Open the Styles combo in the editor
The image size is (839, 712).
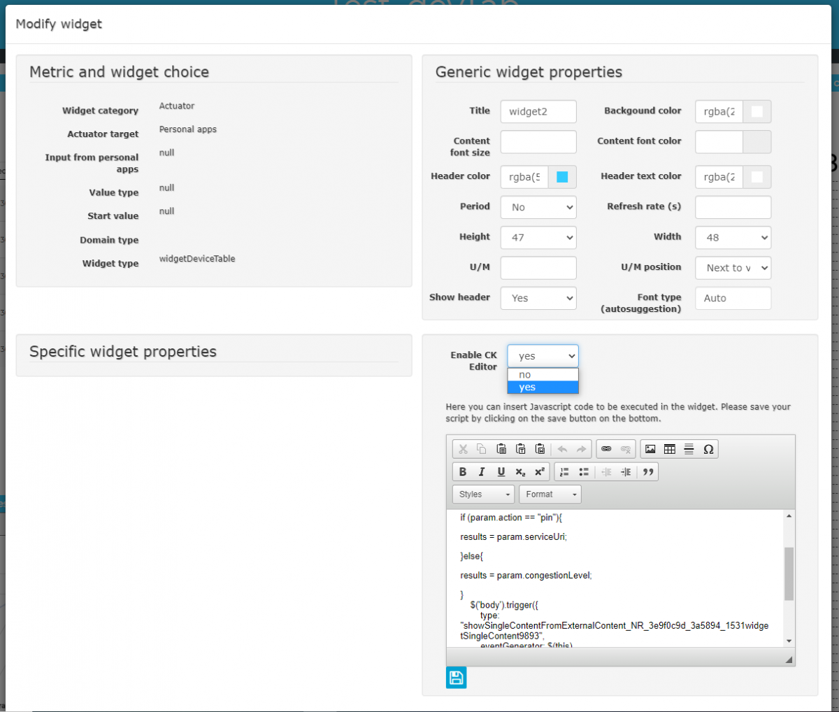tap(483, 494)
